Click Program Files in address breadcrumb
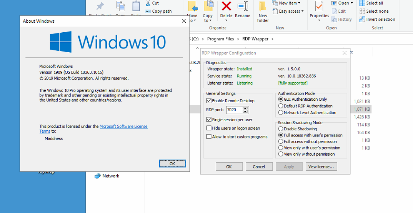This screenshot has width=413, height=213. 220,39
